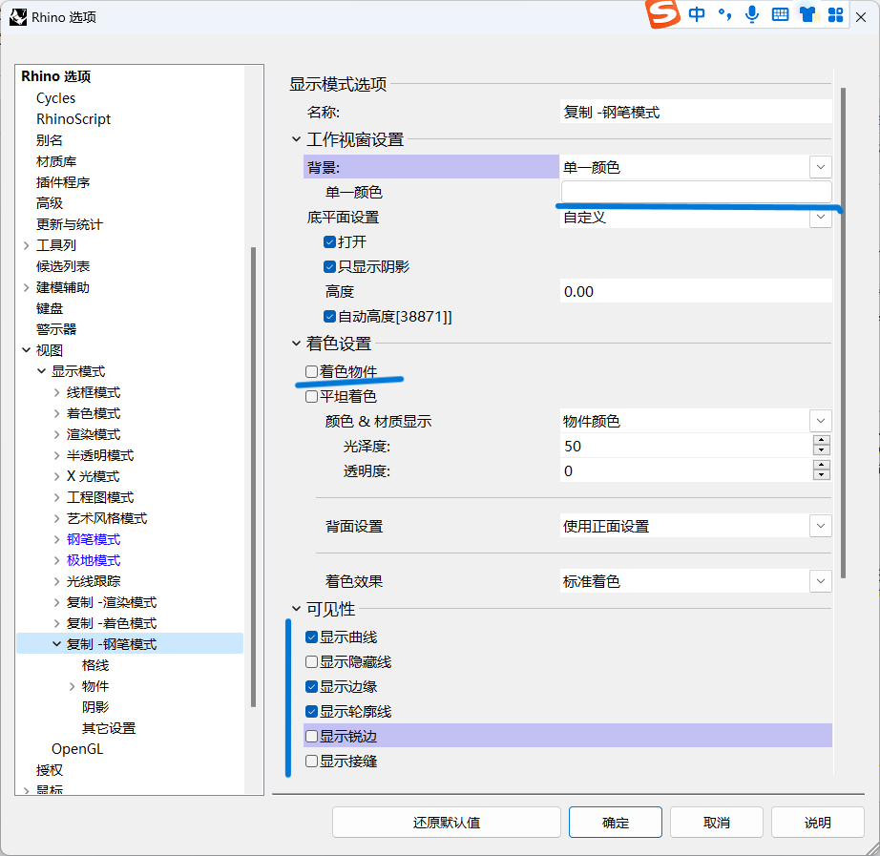Click the 单一颜色 white color swatch
Screen dimensions: 880x856
(696, 192)
